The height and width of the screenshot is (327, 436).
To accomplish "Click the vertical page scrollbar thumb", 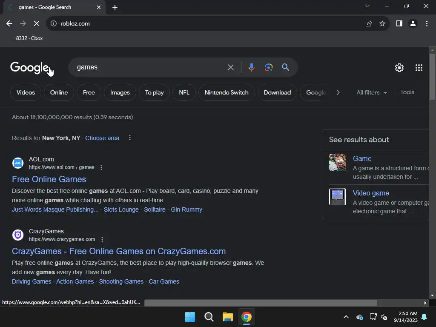I will (x=432, y=76).
